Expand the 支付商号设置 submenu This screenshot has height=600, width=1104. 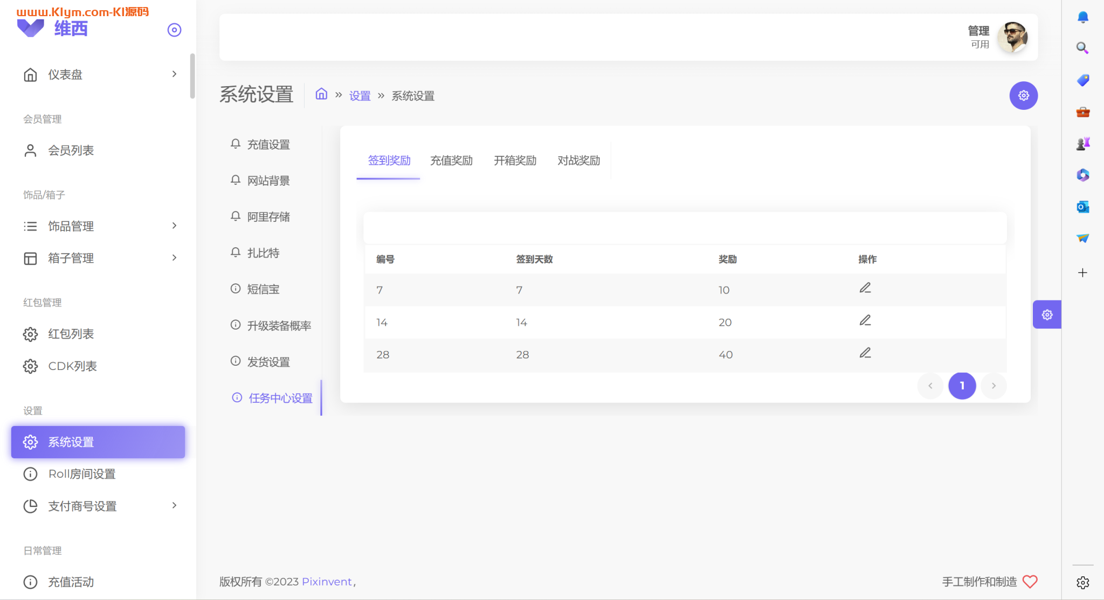174,506
